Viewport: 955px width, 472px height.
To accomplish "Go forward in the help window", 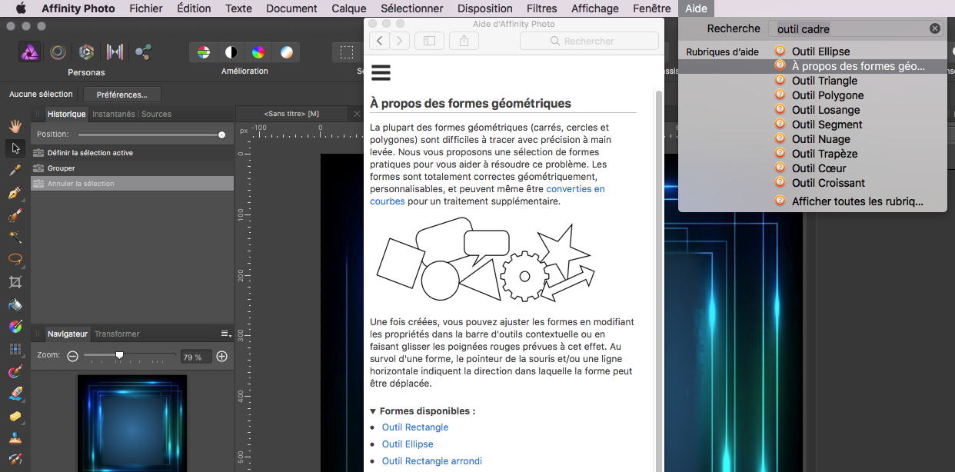I will (399, 41).
